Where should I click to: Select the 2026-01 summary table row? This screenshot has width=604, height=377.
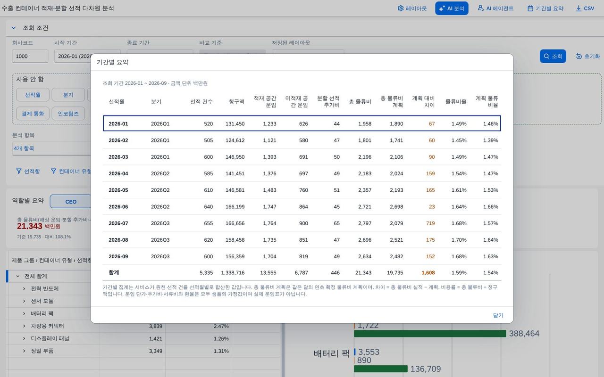coord(302,123)
